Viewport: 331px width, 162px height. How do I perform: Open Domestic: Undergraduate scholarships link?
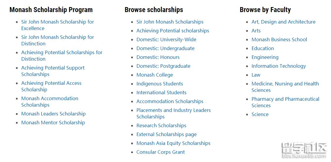coord(166,48)
